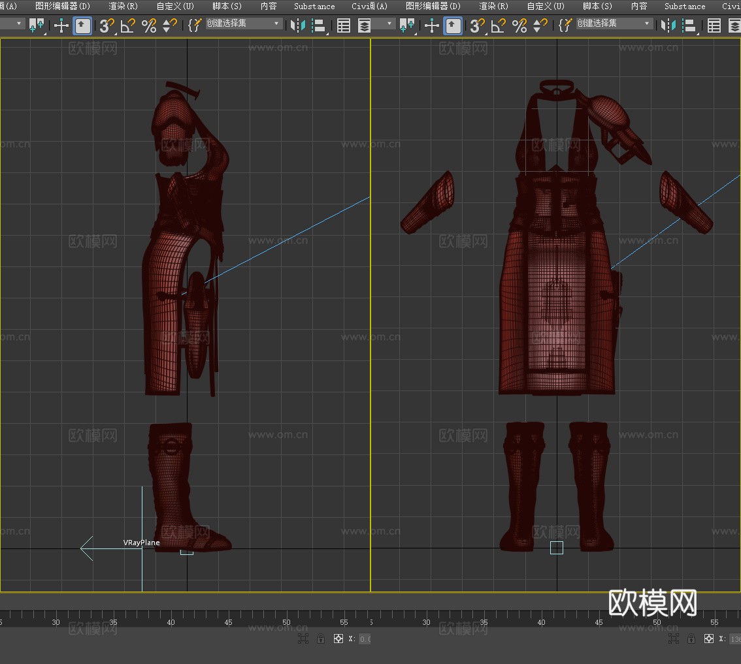The height and width of the screenshot is (664, 741).
Task: Open the Substance menu in left window
Action: [x=314, y=6]
